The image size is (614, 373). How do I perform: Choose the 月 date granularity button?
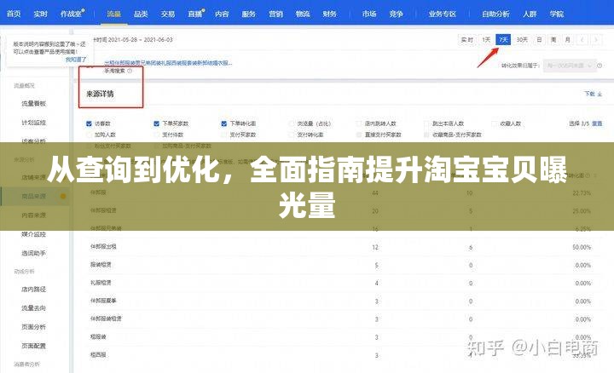(568, 40)
